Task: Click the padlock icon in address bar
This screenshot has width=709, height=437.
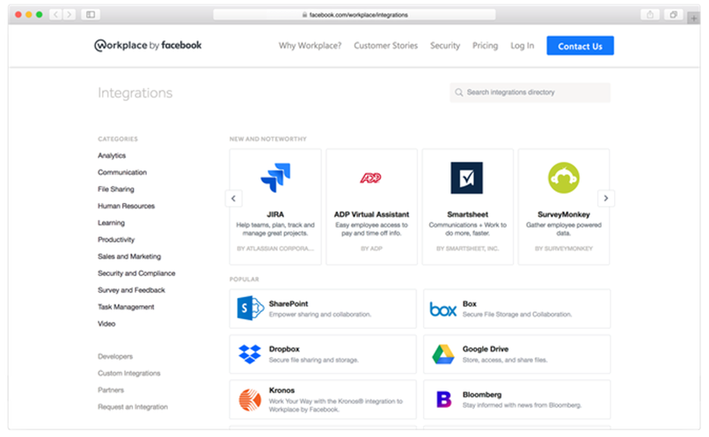Action: pyautogui.click(x=304, y=15)
